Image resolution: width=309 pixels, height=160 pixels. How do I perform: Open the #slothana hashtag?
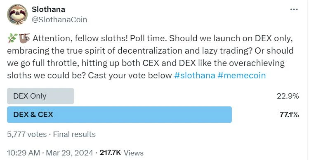(x=195, y=75)
